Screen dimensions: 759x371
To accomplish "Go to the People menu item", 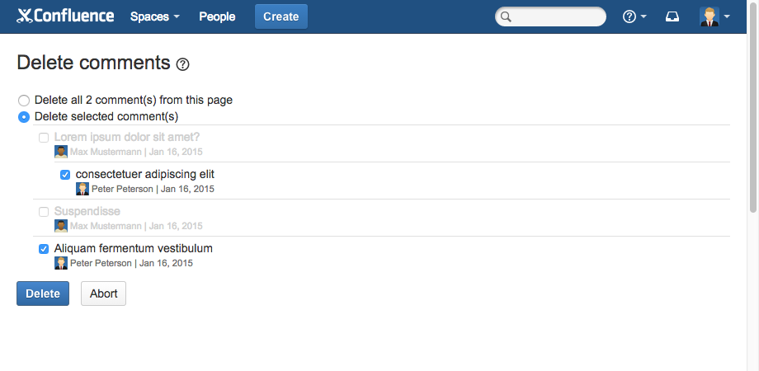I will [217, 16].
